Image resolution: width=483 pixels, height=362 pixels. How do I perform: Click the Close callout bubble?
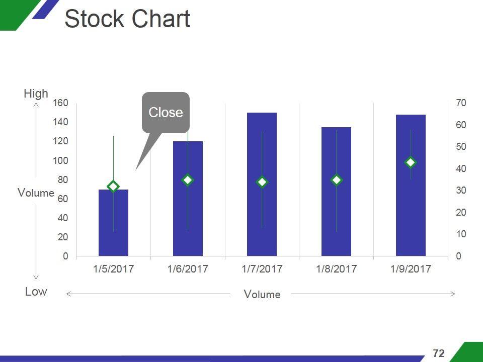tap(166, 113)
